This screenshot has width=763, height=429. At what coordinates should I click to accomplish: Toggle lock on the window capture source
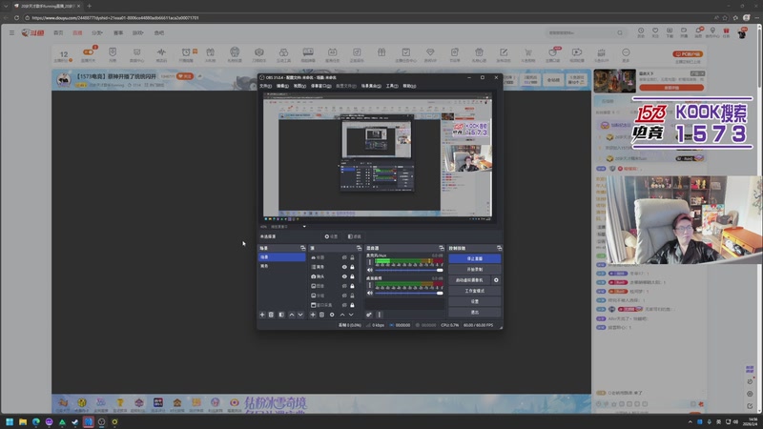pos(352,305)
